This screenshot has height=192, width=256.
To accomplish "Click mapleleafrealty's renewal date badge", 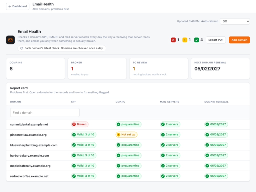I will pyautogui.click(x=216, y=166).
